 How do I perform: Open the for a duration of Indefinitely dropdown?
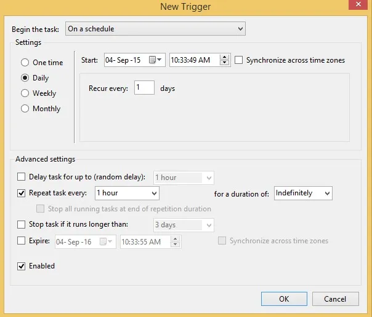(303, 194)
